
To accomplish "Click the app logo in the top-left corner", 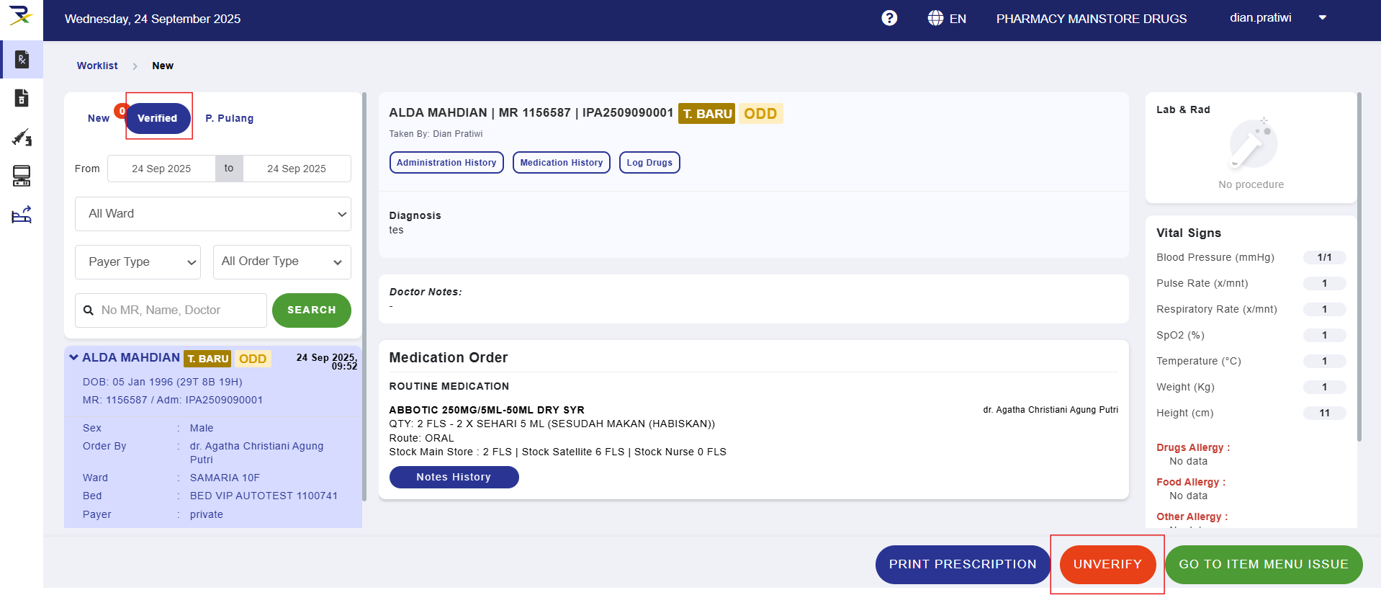I will (x=21, y=15).
